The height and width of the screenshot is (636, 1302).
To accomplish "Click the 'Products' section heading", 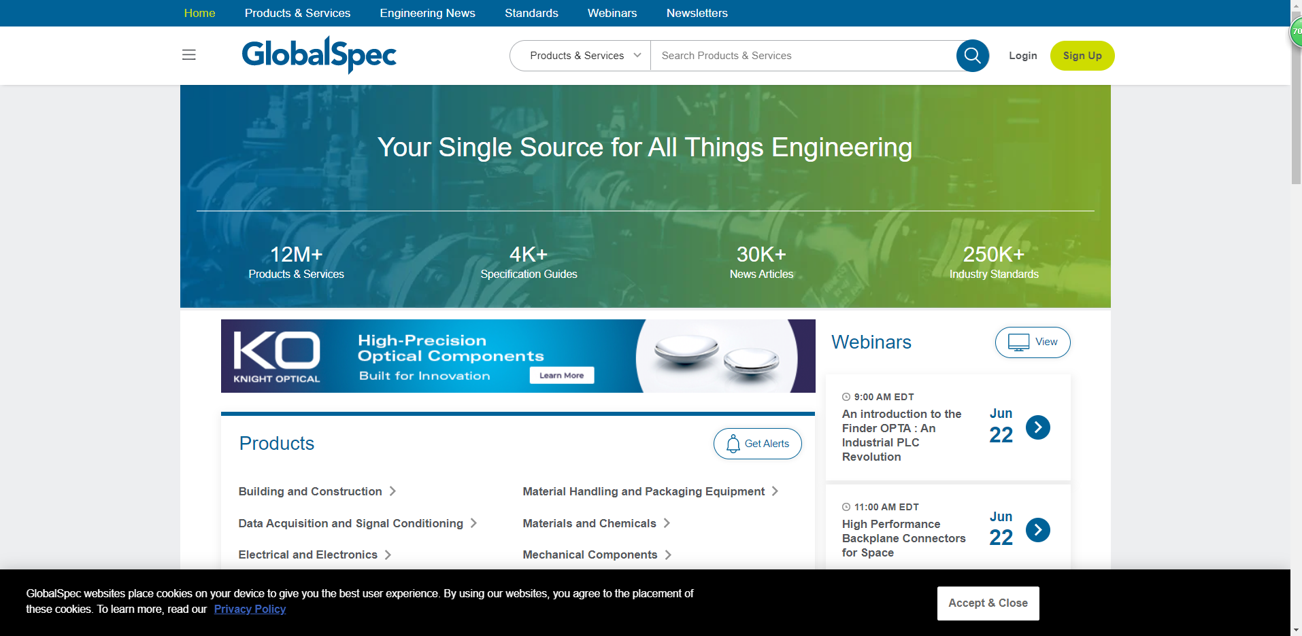I will click(276, 444).
